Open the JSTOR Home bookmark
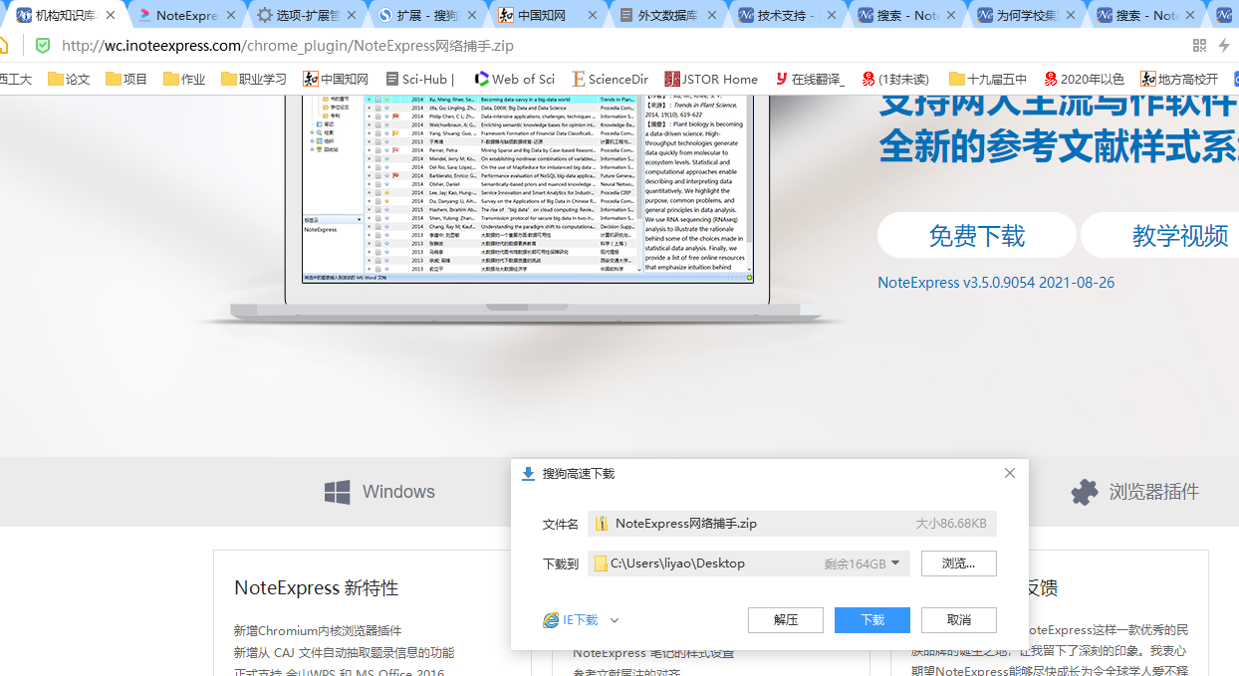The width and height of the screenshot is (1239, 676). click(711, 79)
